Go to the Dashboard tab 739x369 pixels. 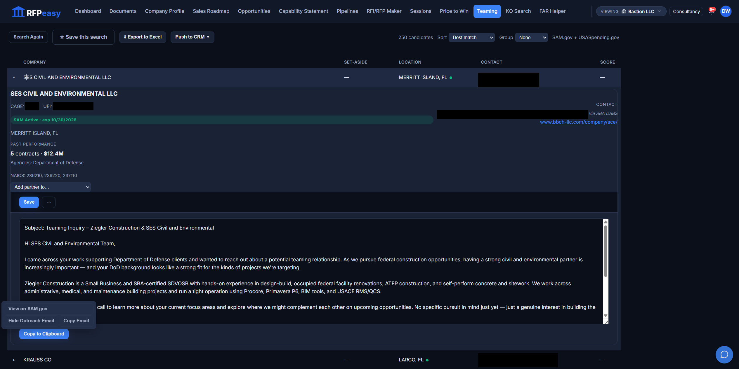click(x=88, y=11)
